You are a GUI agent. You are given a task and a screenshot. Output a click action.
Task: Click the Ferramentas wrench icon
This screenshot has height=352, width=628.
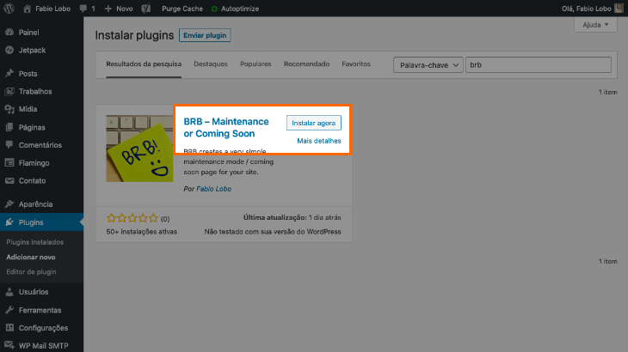pos(9,310)
